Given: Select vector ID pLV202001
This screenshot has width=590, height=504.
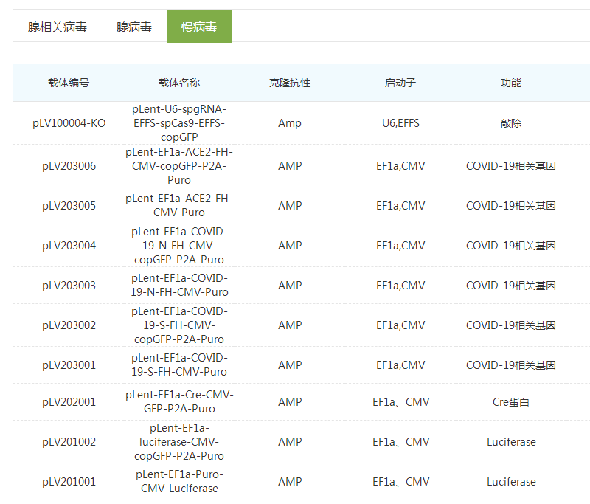Looking at the screenshot, I should pyautogui.click(x=69, y=402).
